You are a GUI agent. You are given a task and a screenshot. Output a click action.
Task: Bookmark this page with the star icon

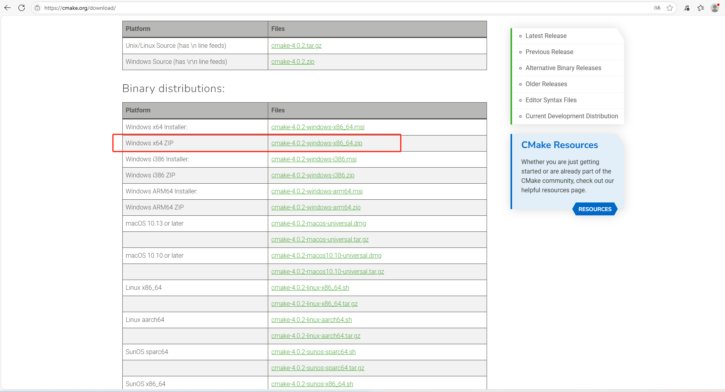click(670, 8)
